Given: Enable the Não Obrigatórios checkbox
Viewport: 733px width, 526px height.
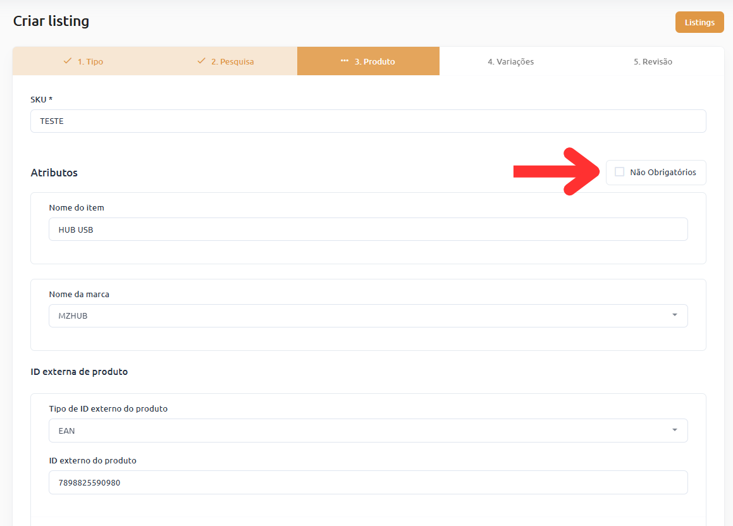Looking at the screenshot, I should (x=619, y=172).
